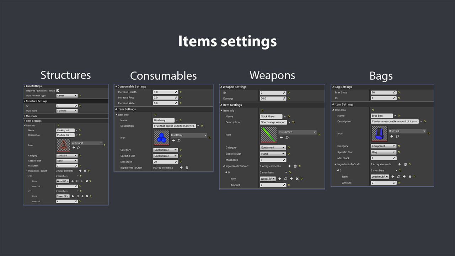Image resolution: width=455 pixels, height=256 pixels.
Task: Use selected asset for StickGreen icon
Action: (281, 137)
